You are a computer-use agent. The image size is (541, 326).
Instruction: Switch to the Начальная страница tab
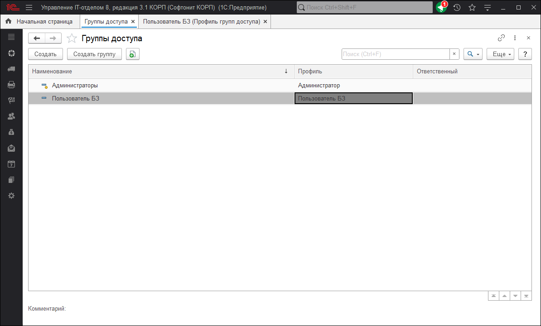39,22
